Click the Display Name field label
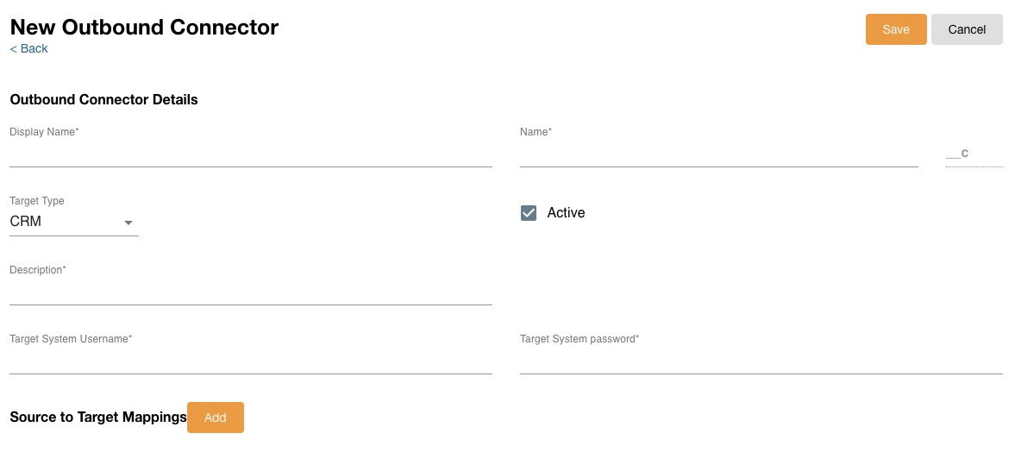This screenshot has height=452, width=1015. 44,132
